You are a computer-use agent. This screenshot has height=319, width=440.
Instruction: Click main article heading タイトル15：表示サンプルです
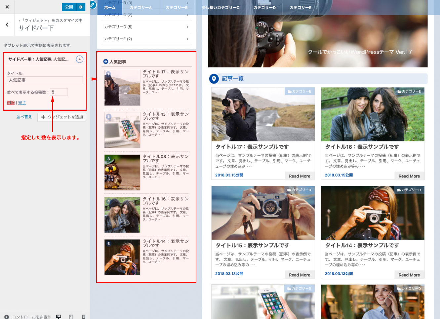pos(252,245)
